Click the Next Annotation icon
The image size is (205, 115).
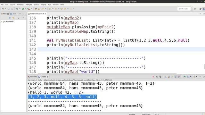pyautogui.click(x=50, y=9)
